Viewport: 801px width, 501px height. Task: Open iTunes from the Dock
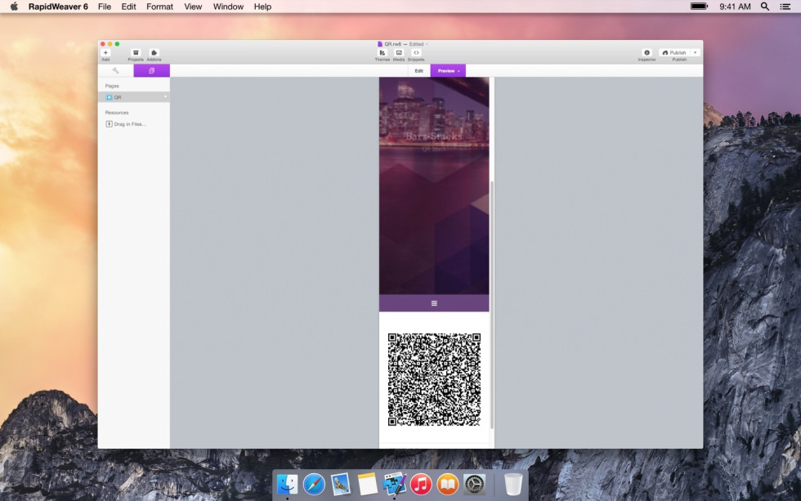421,484
